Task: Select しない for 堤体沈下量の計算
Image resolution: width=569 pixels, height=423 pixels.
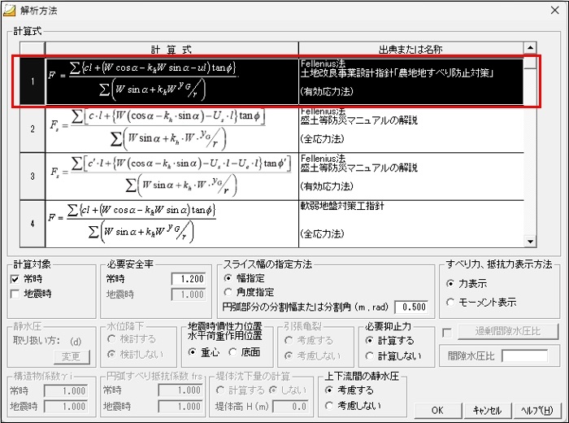Action: tap(273, 390)
